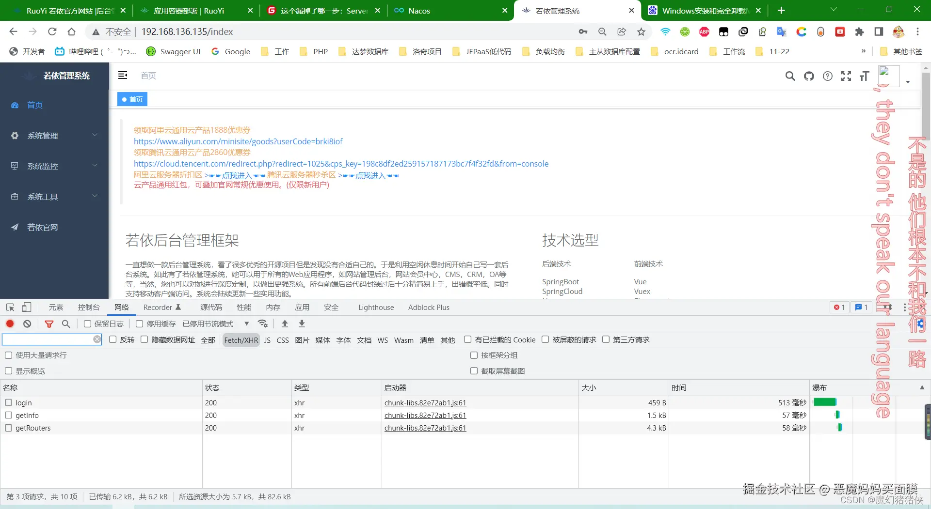Toggle fullscreen icon in RuoYi header
The image size is (931, 509).
tap(846, 76)
